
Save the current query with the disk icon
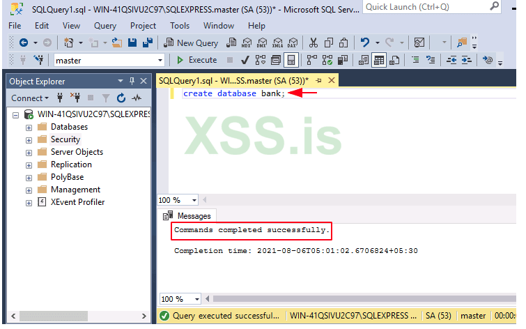click(x=132, y=43)
